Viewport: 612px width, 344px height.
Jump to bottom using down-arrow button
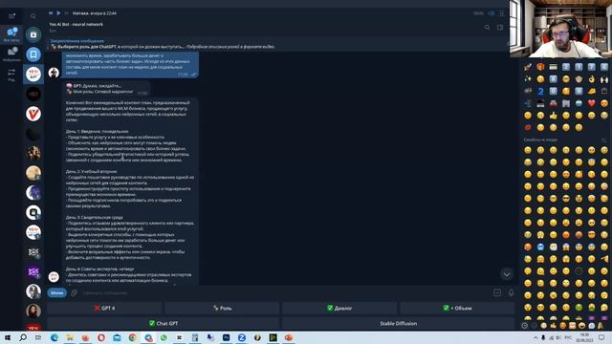pyautogui.click(x=506, y=274)
